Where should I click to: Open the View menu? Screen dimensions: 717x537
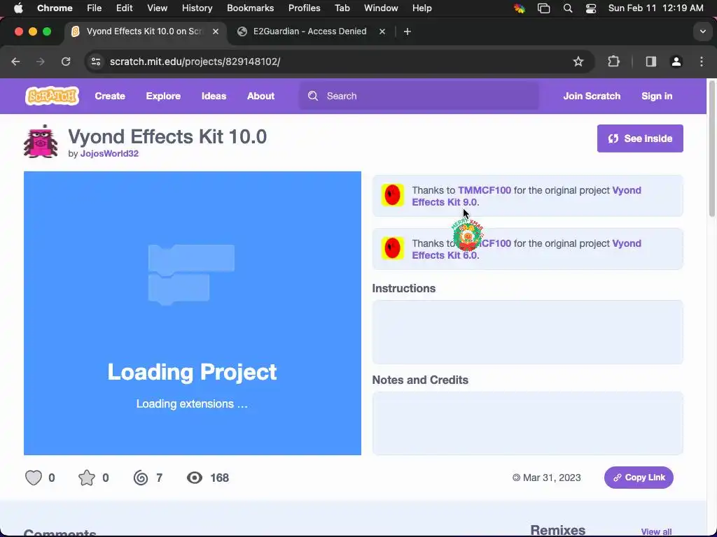pos(157,8)
